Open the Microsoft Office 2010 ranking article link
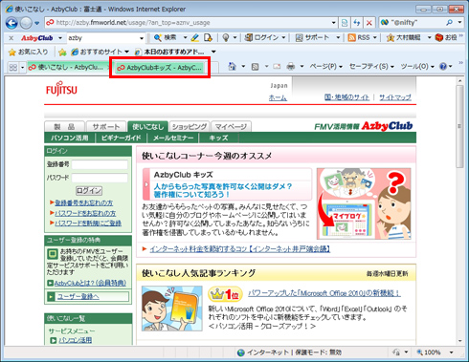The height and width of the screenshot is (362, 469). (324, 293)
